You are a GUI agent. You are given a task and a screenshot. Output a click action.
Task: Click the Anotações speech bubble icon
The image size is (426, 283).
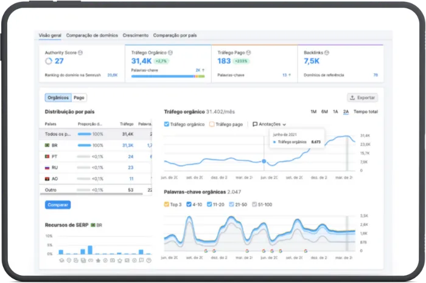click(255, 124)
